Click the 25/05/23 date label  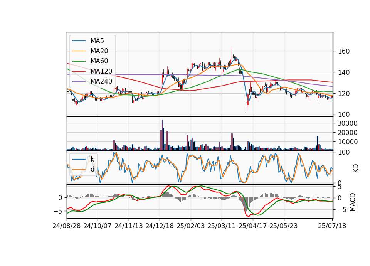tap(284, 226)
